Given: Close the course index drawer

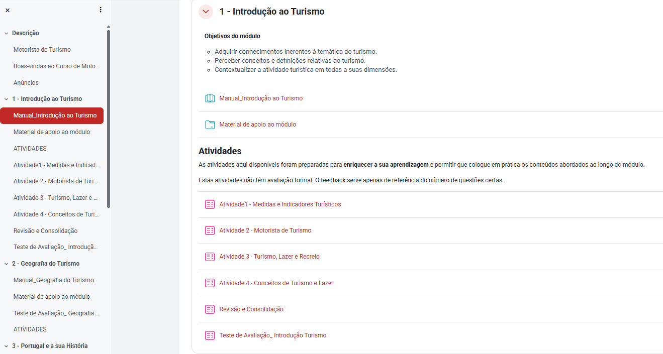Looking at the screenshot, I should click(7, 10).
